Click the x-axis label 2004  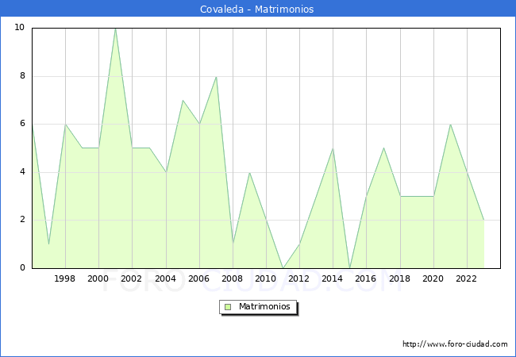(166, 278)
